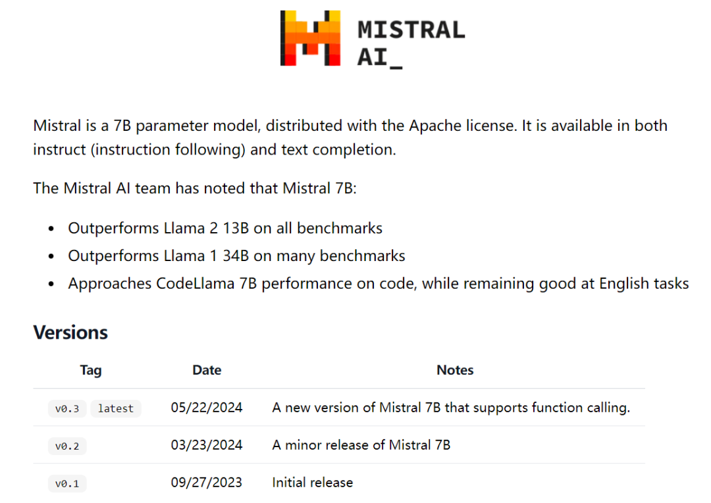Choose the v0.1 version tag
The width and height of the screenshot is (711, 503).
pos(67,483)
